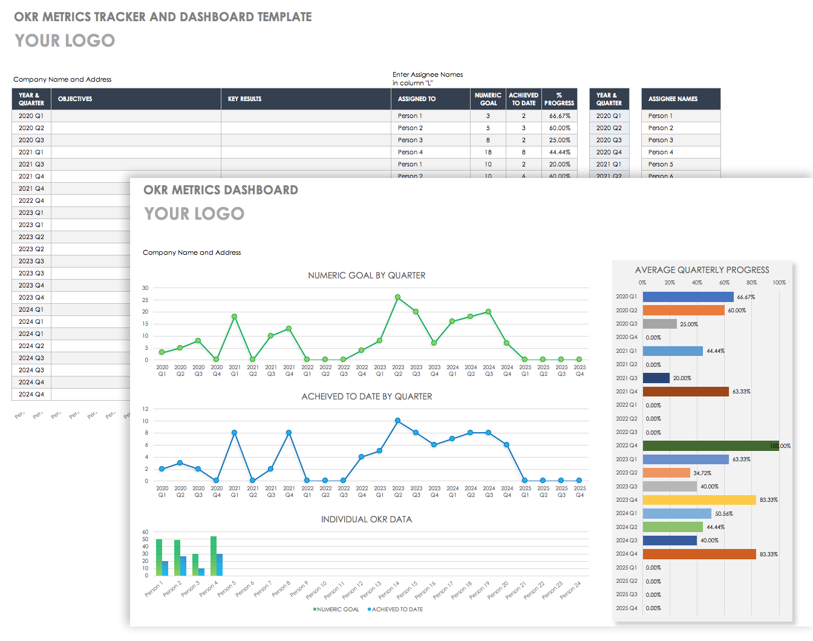The width and height of the screenshot is (813, 641).
Task: Click the OKR METRICS DASHBOARD title
Action: 221,190
